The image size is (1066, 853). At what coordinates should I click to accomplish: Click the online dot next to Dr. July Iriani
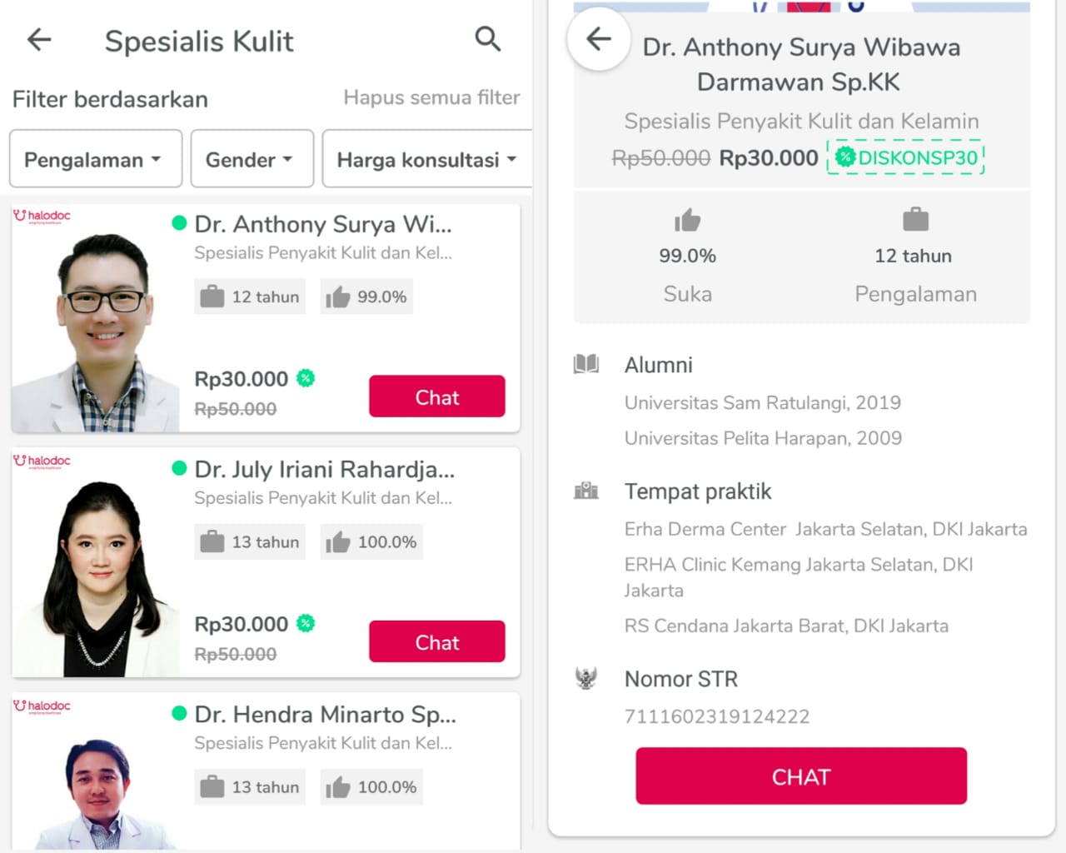pos(177,469)
